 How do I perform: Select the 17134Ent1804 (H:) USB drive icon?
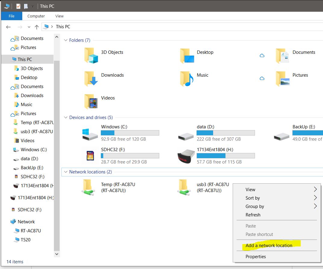186,156
